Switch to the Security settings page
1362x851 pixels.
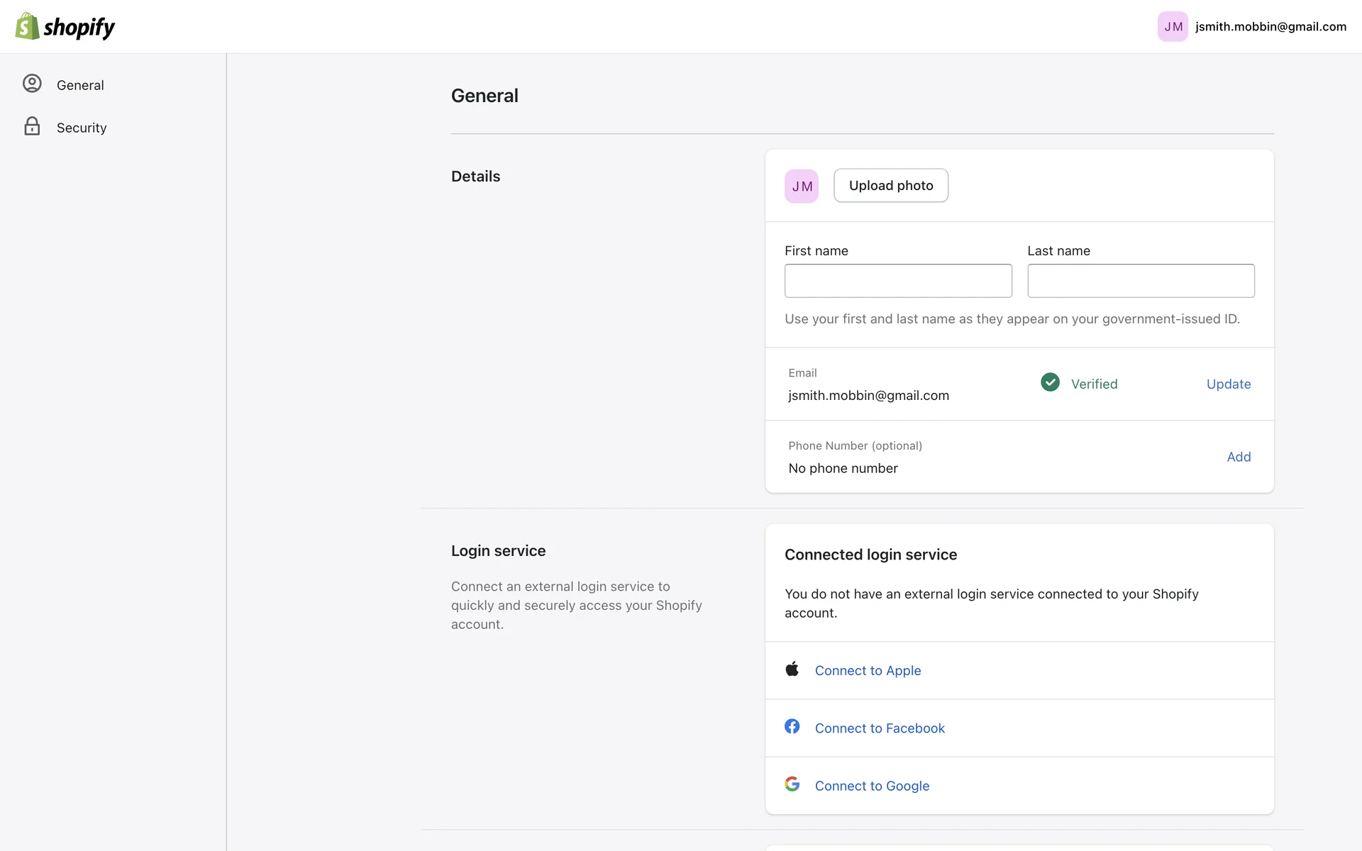(82, 128)
